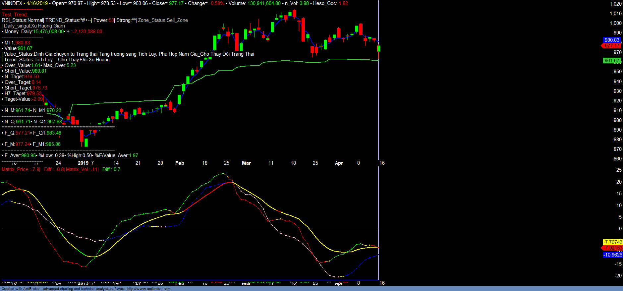Click the red -7.92163 indicator value marker
623x291 pixels.
(x=613, y=248)
